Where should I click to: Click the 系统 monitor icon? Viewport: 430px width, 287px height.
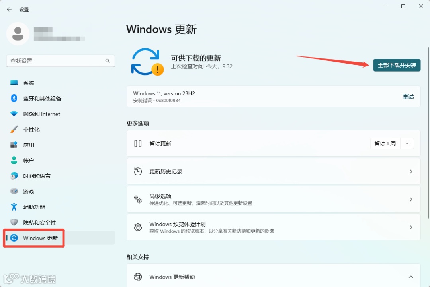click(14, 83)
